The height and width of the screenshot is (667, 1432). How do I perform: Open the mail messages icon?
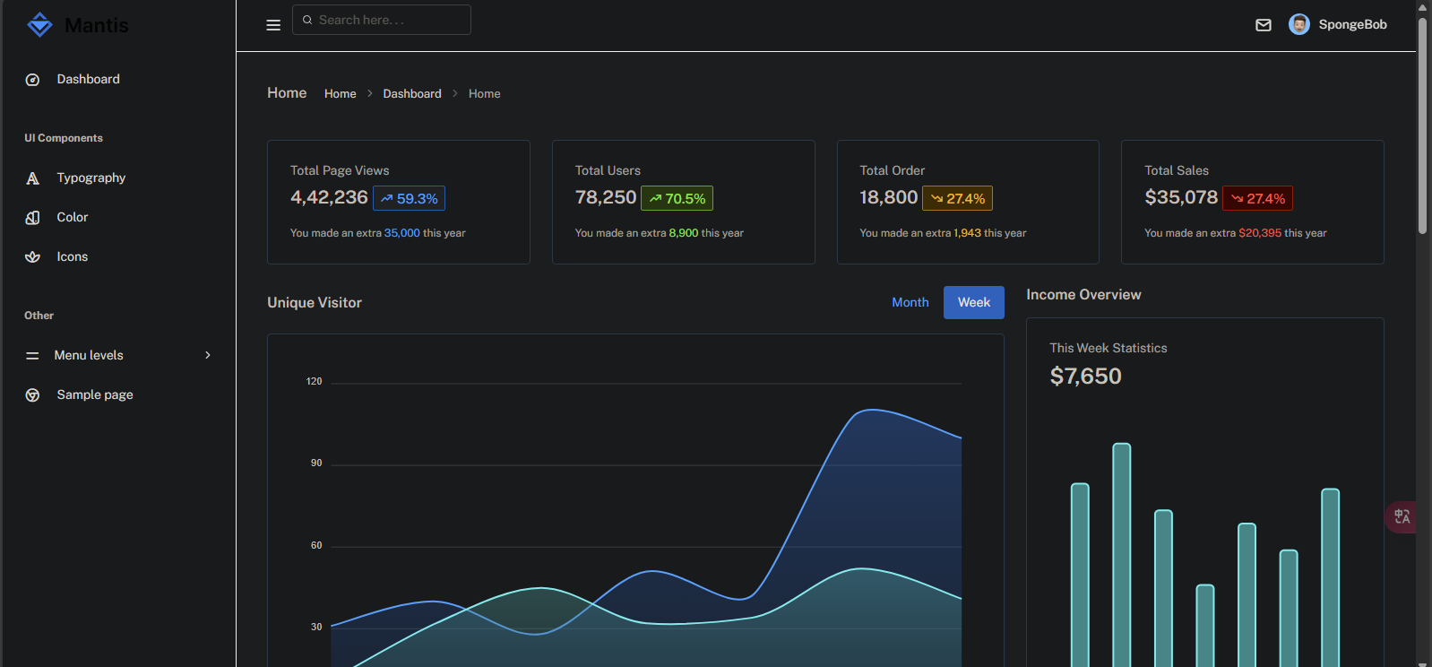click(1264, 25)
